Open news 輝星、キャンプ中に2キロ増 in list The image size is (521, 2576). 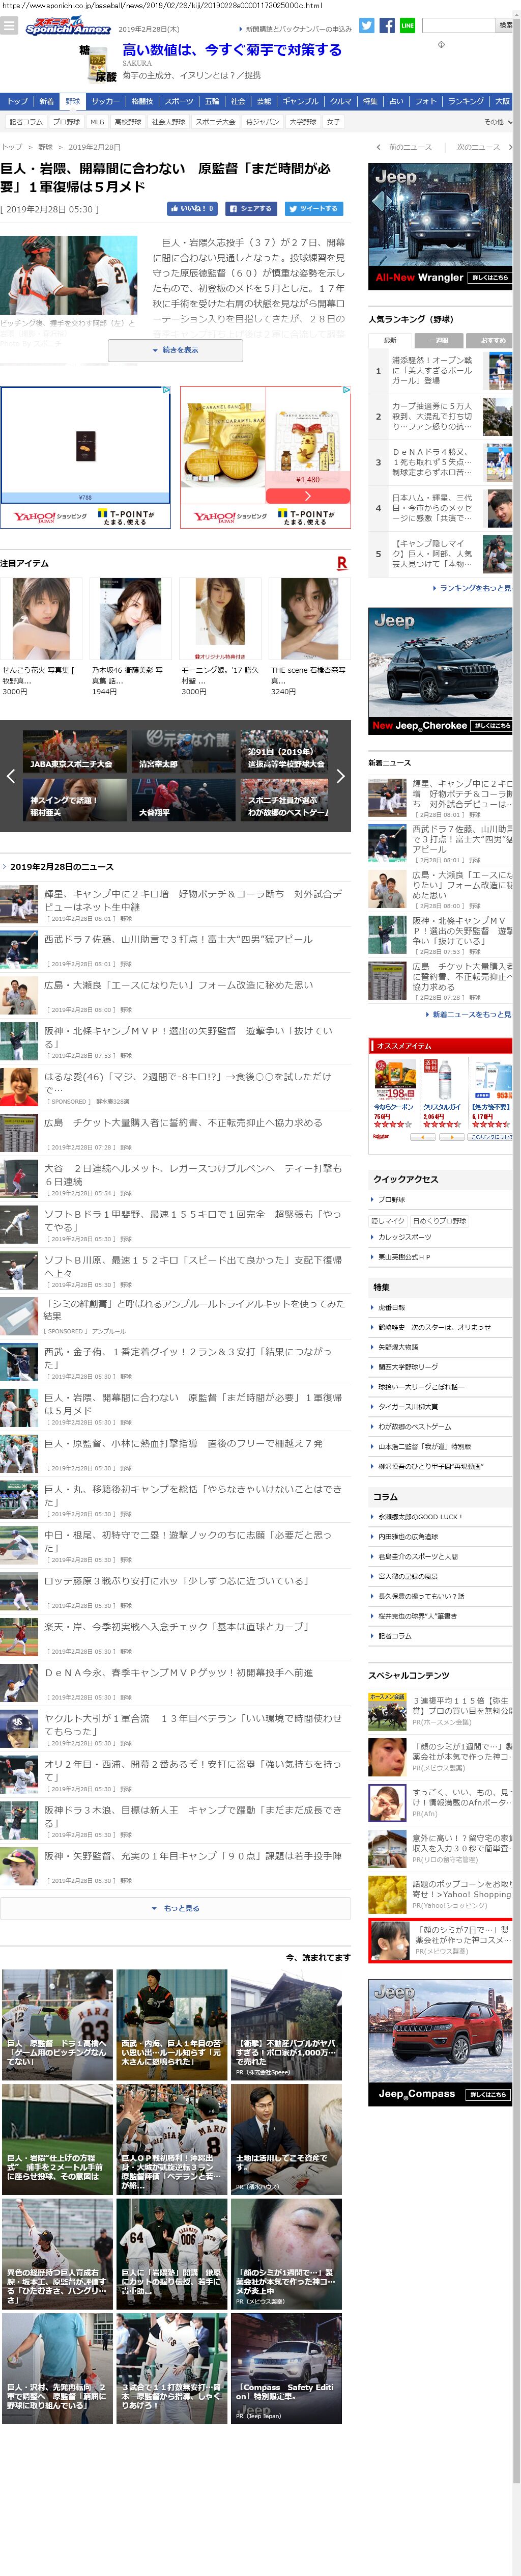point(193,900)
